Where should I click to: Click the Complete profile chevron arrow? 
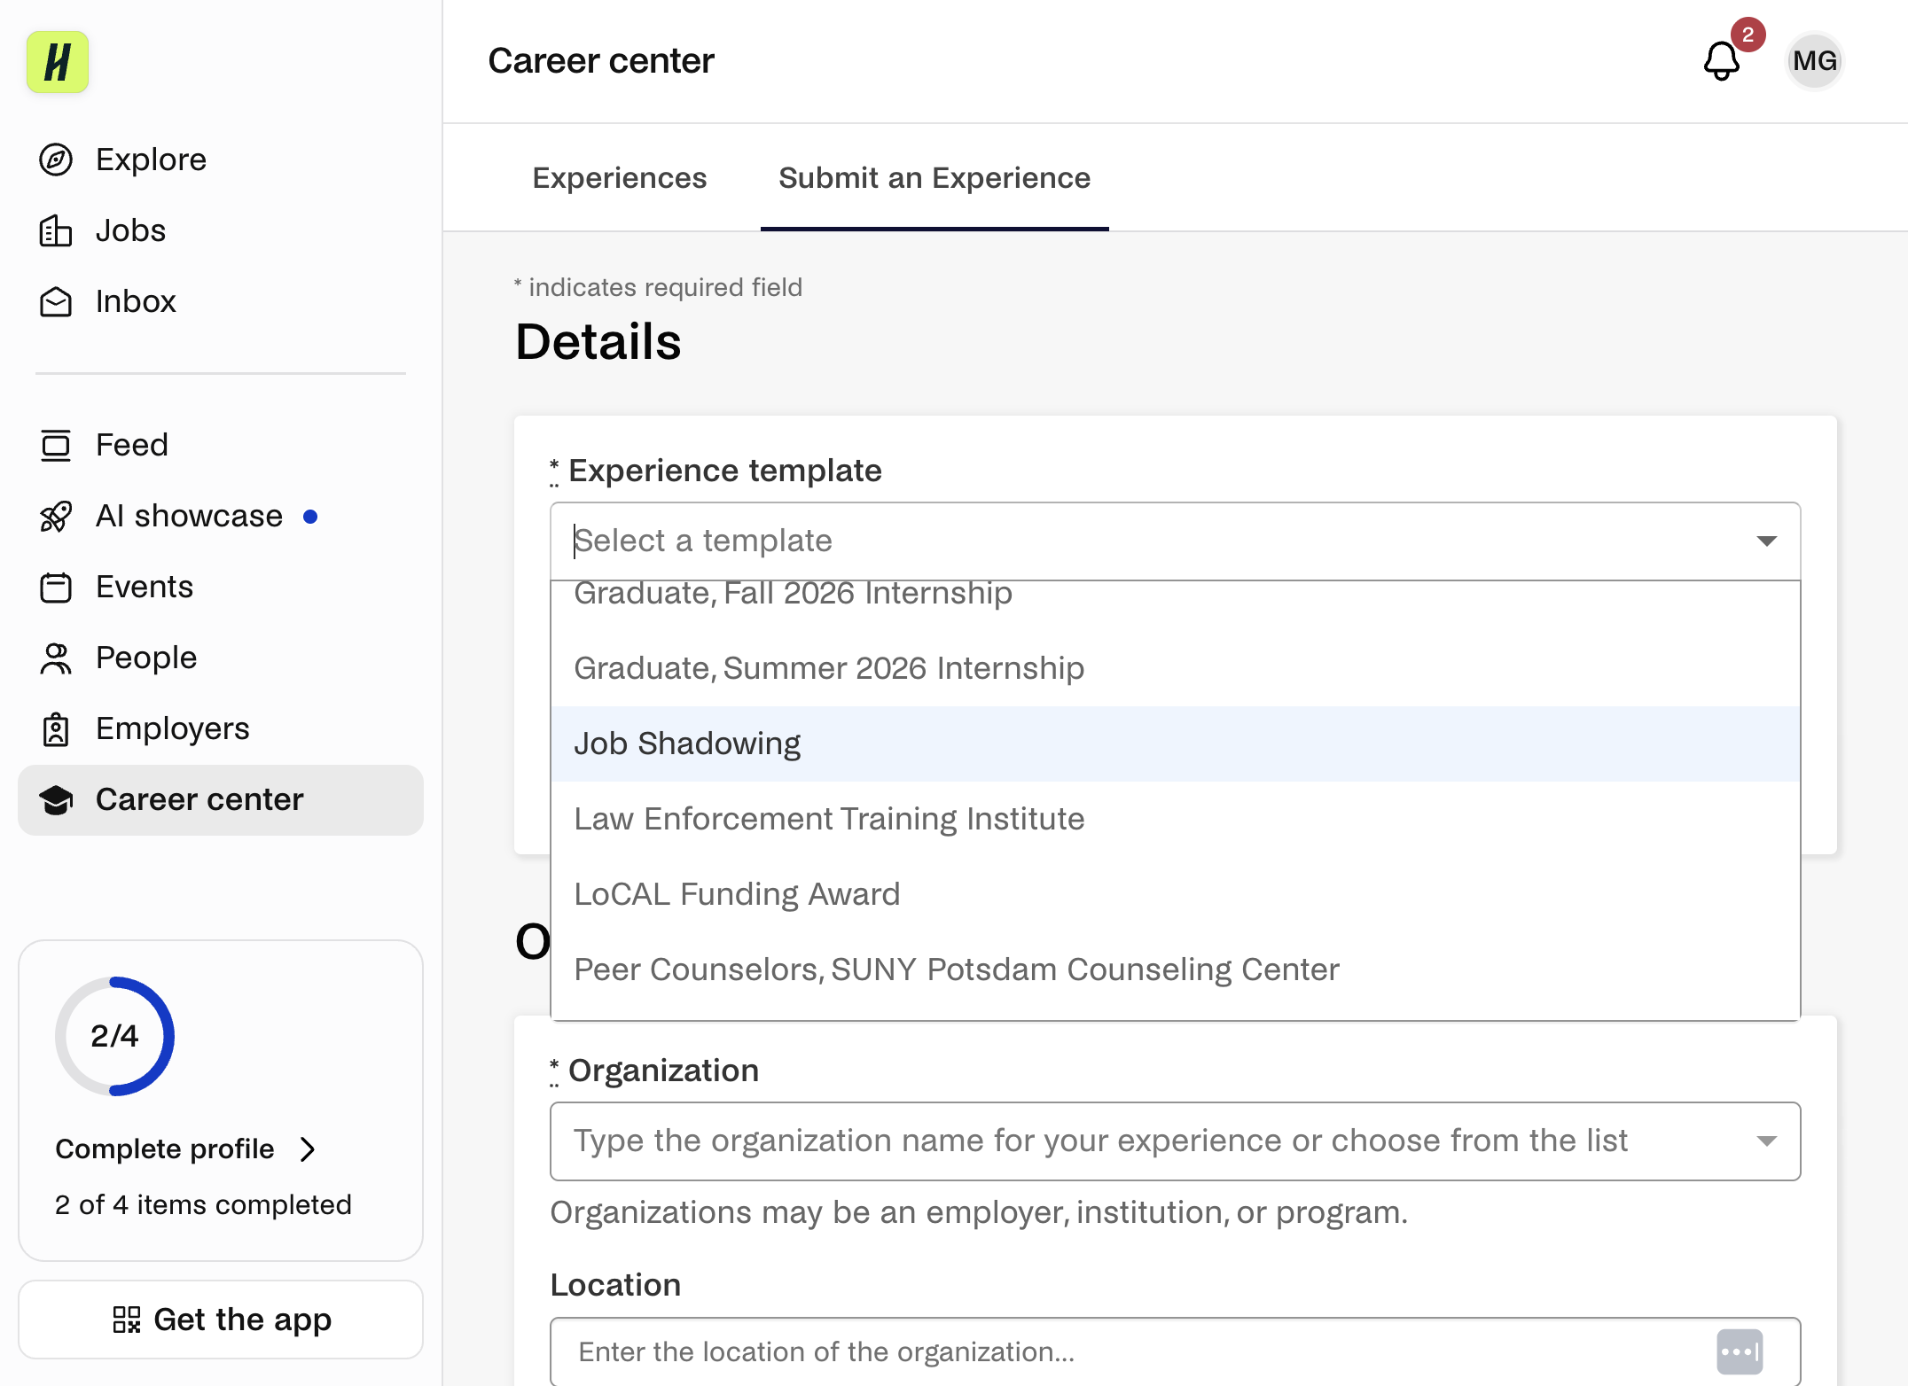(x=308, y=1149)
